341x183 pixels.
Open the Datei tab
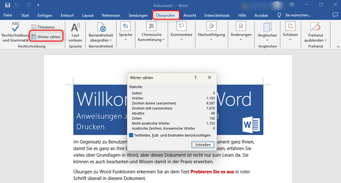[8, 15]
